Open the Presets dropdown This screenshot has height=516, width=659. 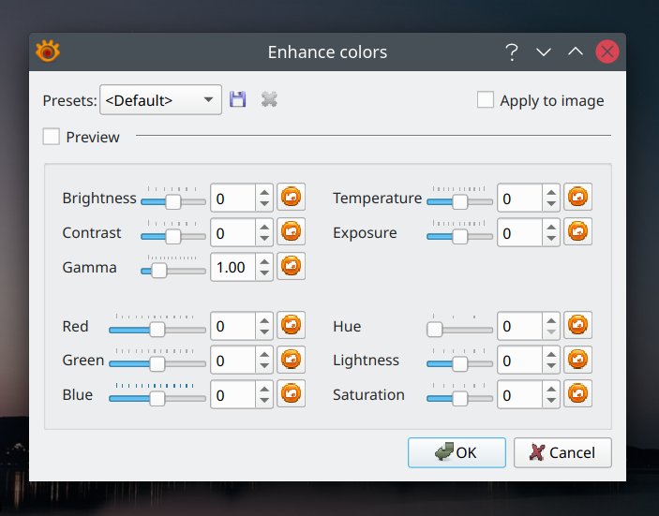coord(160,100)
